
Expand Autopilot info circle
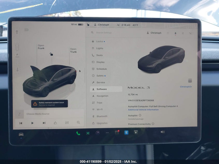pos(140,115)
